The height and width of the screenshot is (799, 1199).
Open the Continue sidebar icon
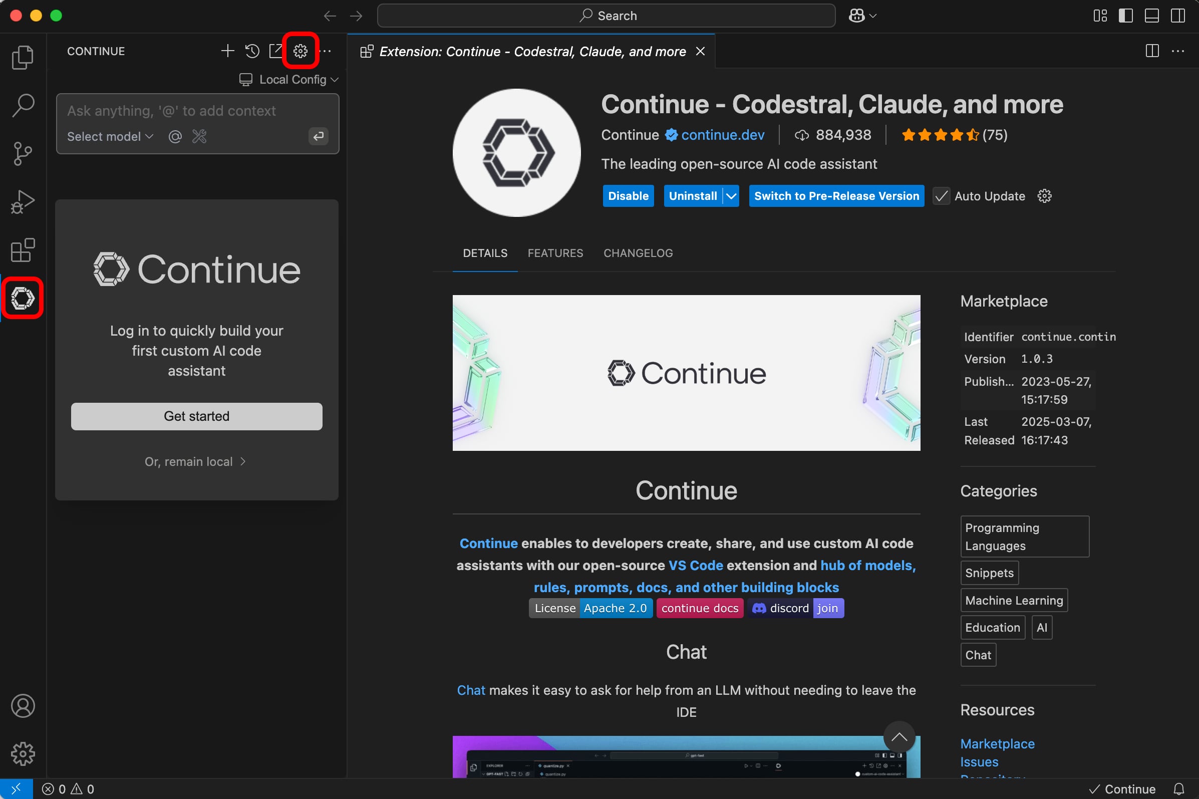coord(23,298)
